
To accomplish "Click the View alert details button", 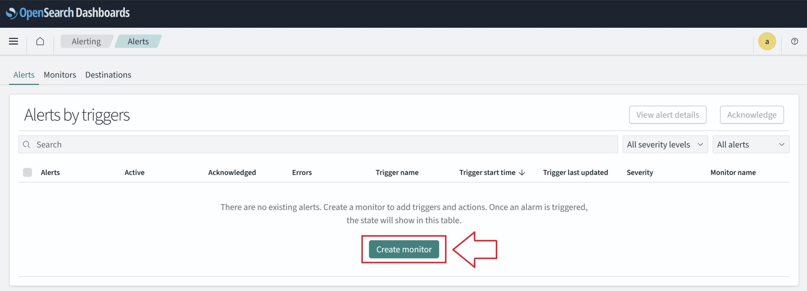I will pos(667,115).
